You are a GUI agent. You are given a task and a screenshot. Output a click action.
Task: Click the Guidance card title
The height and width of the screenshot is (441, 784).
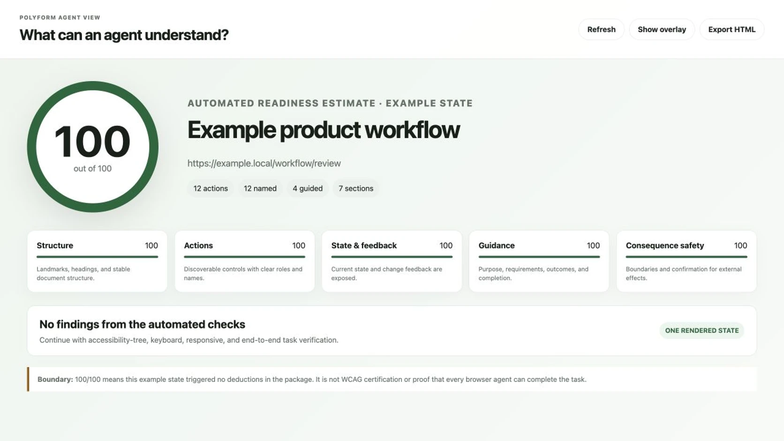pyautogui.click(x=497, y=246)
